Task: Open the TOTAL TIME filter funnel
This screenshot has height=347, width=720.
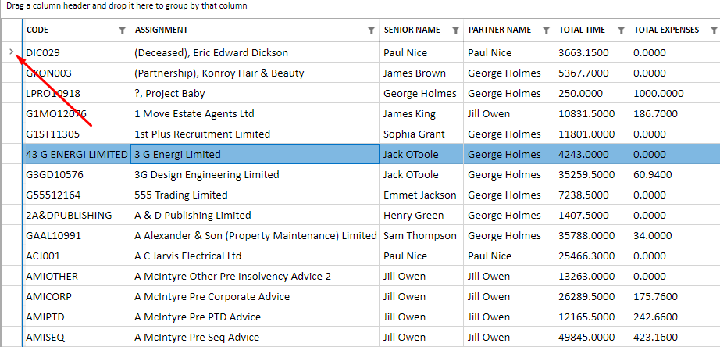Action: click(621, 30)
